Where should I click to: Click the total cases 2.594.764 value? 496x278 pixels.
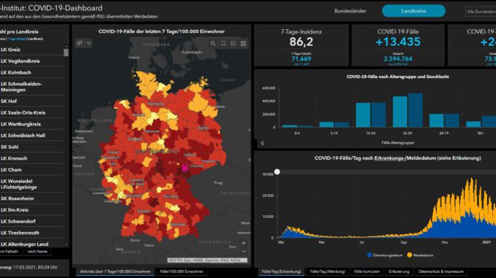398,58
